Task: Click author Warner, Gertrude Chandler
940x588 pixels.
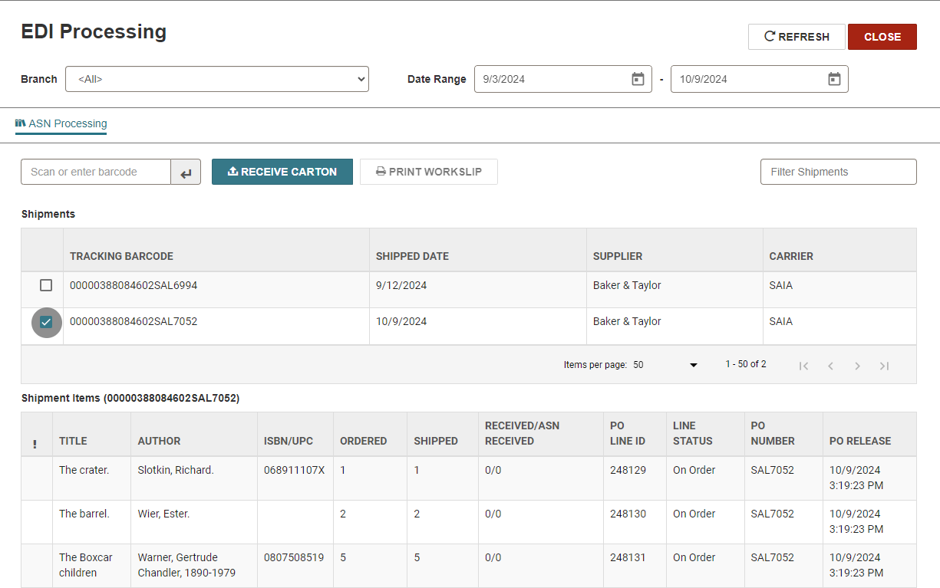Action: coord(186,565)
